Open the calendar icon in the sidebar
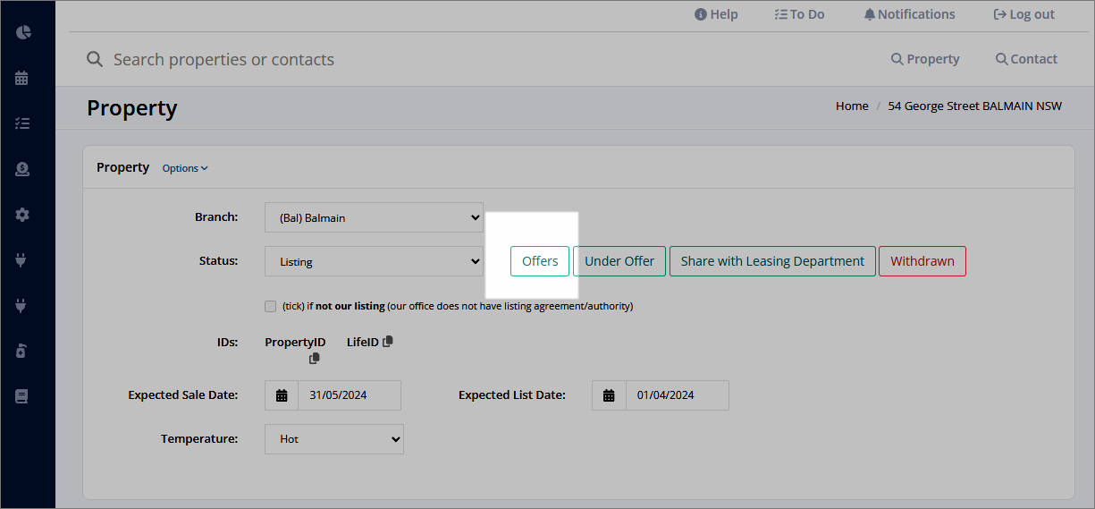This screenshot has height=509, width=1095. (x=22, y=78)
